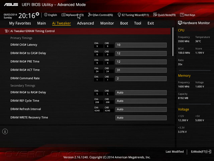
Task: Click DRAM WRITE Recovery Time Auto field
Action: tap(141, 118)
